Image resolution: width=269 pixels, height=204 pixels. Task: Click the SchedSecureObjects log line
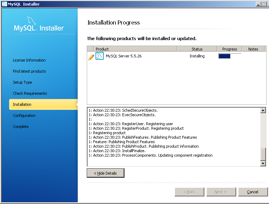[x=123, y=110]
